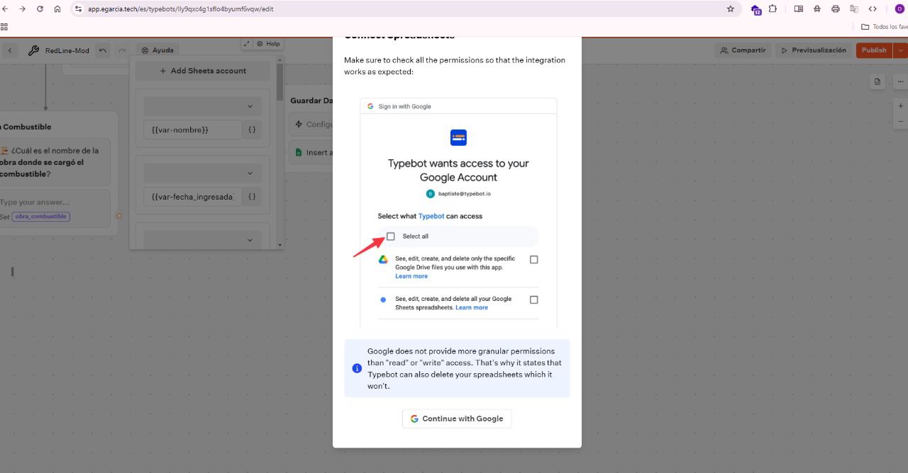The height and width of the screenshot is (473, 908).
Task: Click the undo arrow in editor header
Action: (x=103, y=50)
